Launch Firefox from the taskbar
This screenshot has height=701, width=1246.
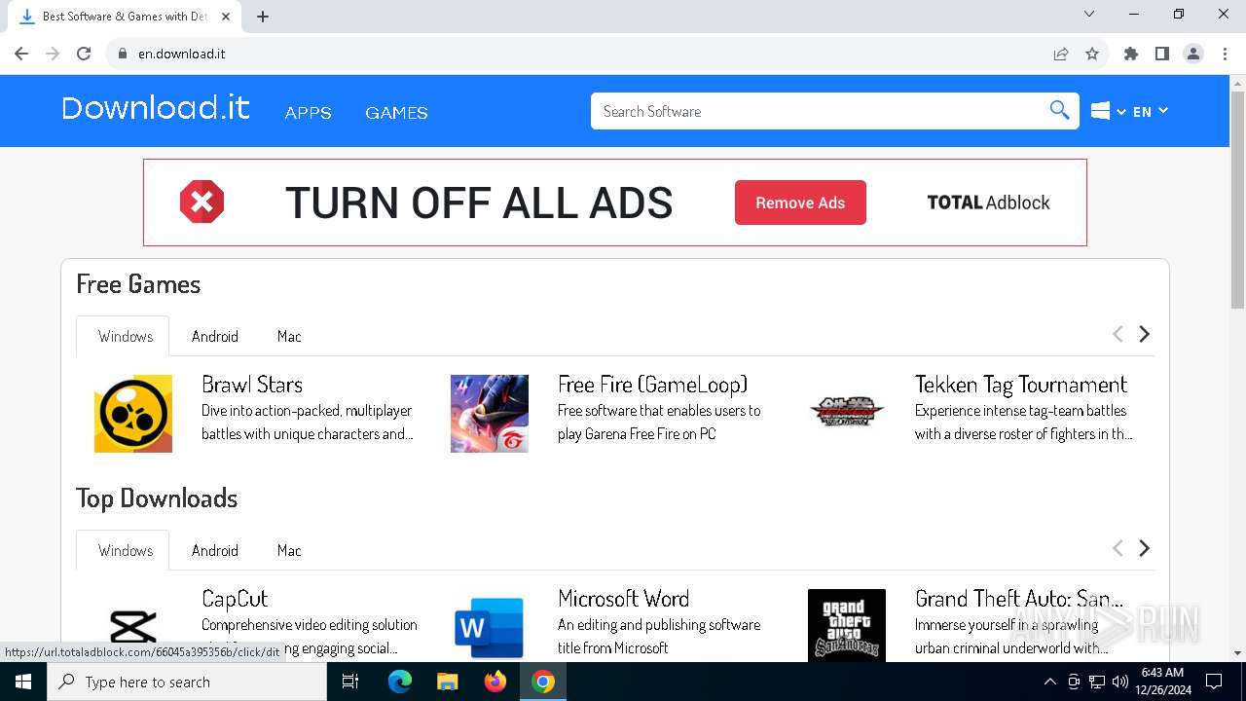[x=495, y=682]
